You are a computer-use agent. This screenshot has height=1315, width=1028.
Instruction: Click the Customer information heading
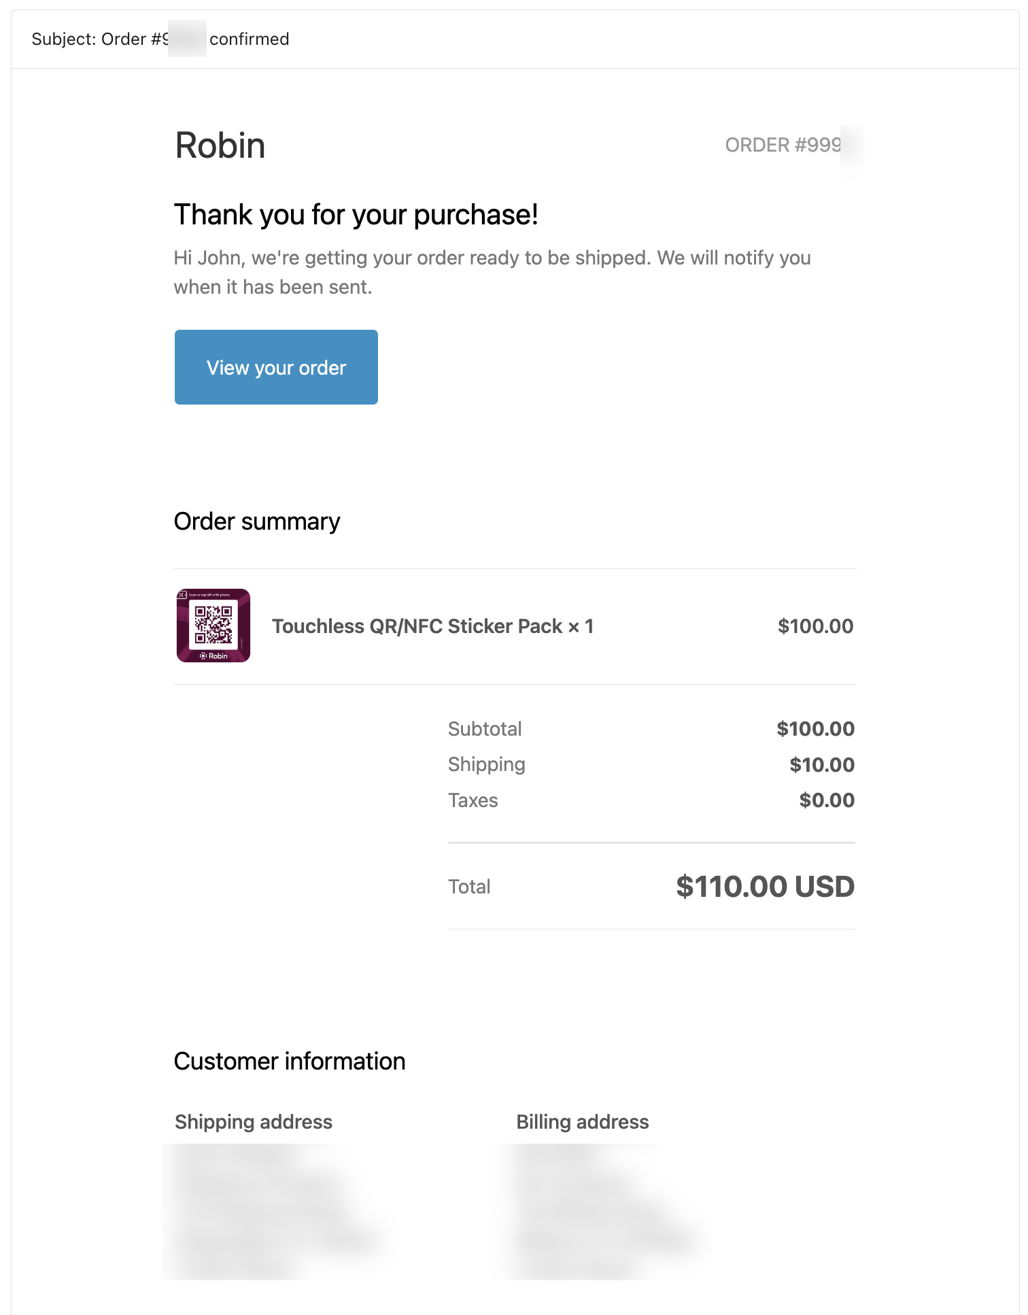290,1061
